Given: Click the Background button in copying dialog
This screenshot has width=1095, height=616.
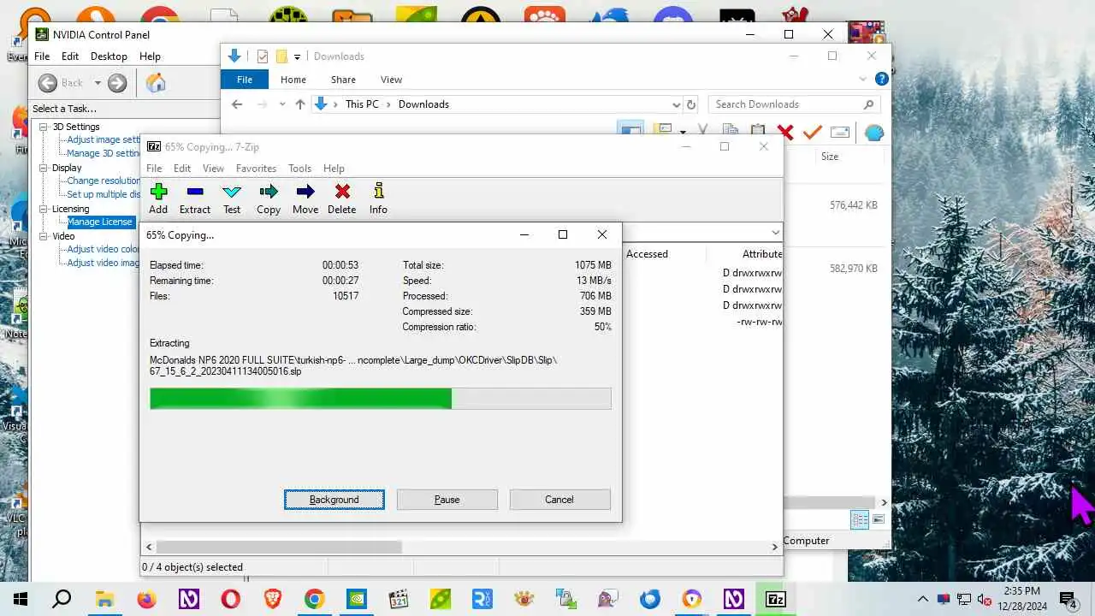Looking at the screenshot, I should click(x=334, y=500).
